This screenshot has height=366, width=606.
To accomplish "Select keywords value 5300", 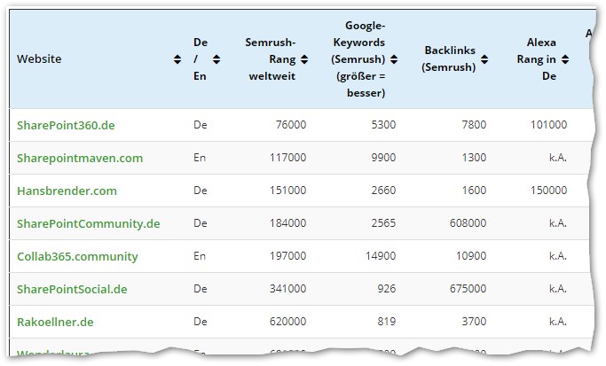I will (x=383, y=125).
